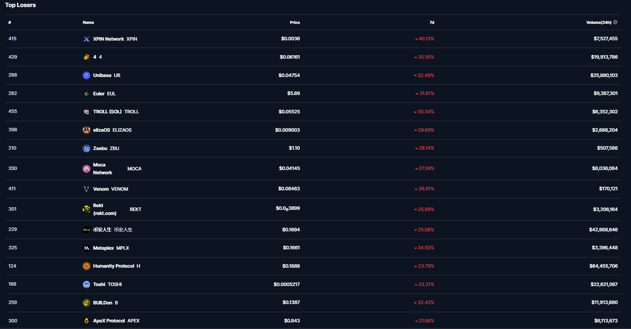Click the elizaOS avatar icon

87,130
